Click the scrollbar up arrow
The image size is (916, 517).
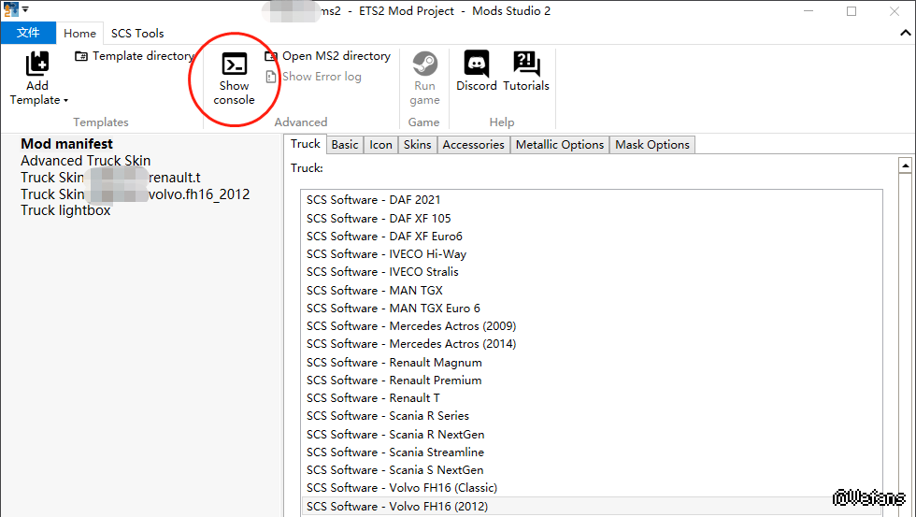[905, 166]
